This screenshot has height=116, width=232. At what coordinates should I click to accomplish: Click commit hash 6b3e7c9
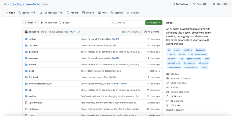(126, 32)
